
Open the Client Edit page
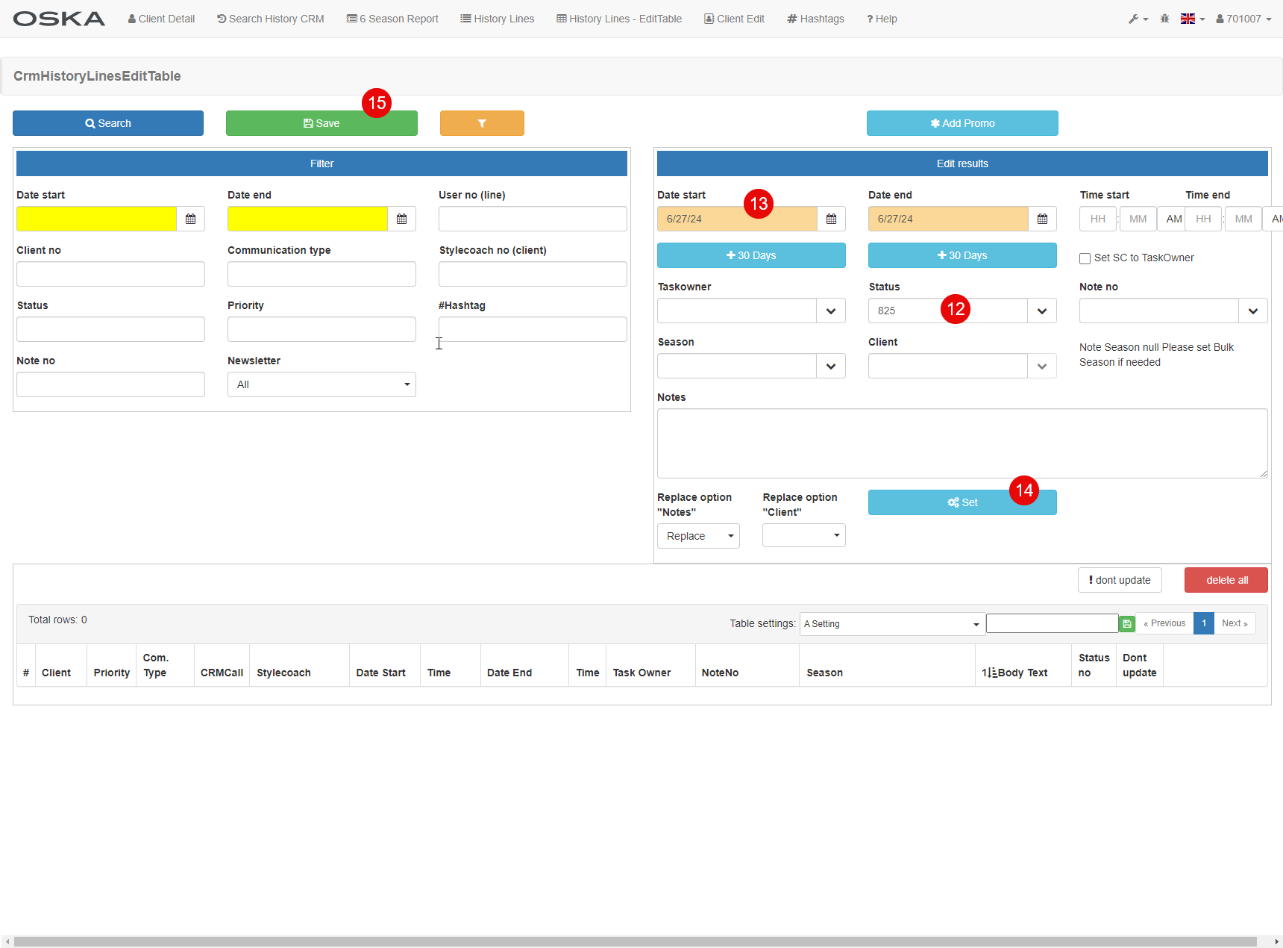pyautogui.click(x=735, y=19)
